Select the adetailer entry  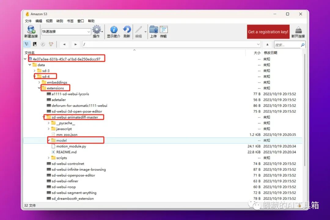pos(59,100)
